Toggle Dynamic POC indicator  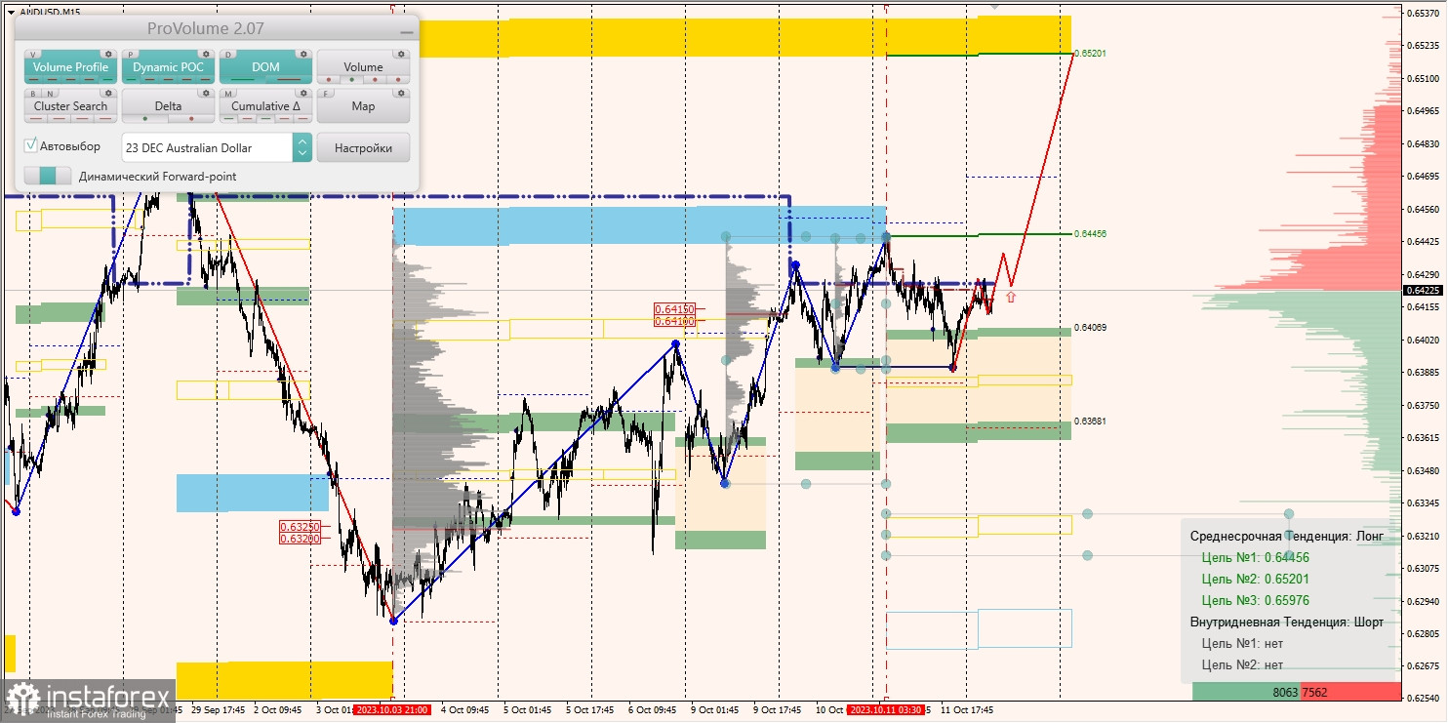(168, 67)
